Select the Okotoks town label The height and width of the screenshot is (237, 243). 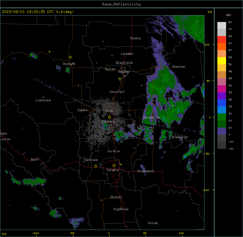[116, 197]
